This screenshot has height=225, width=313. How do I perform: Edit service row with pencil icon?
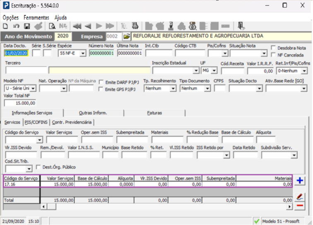[x=300, y=197]
